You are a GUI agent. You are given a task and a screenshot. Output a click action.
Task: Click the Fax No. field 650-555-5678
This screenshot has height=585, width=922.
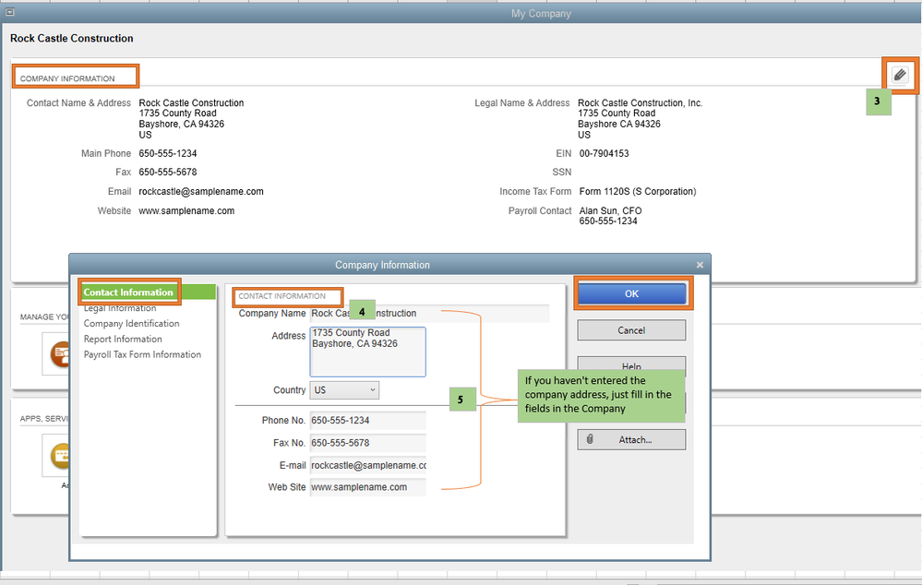368,443
